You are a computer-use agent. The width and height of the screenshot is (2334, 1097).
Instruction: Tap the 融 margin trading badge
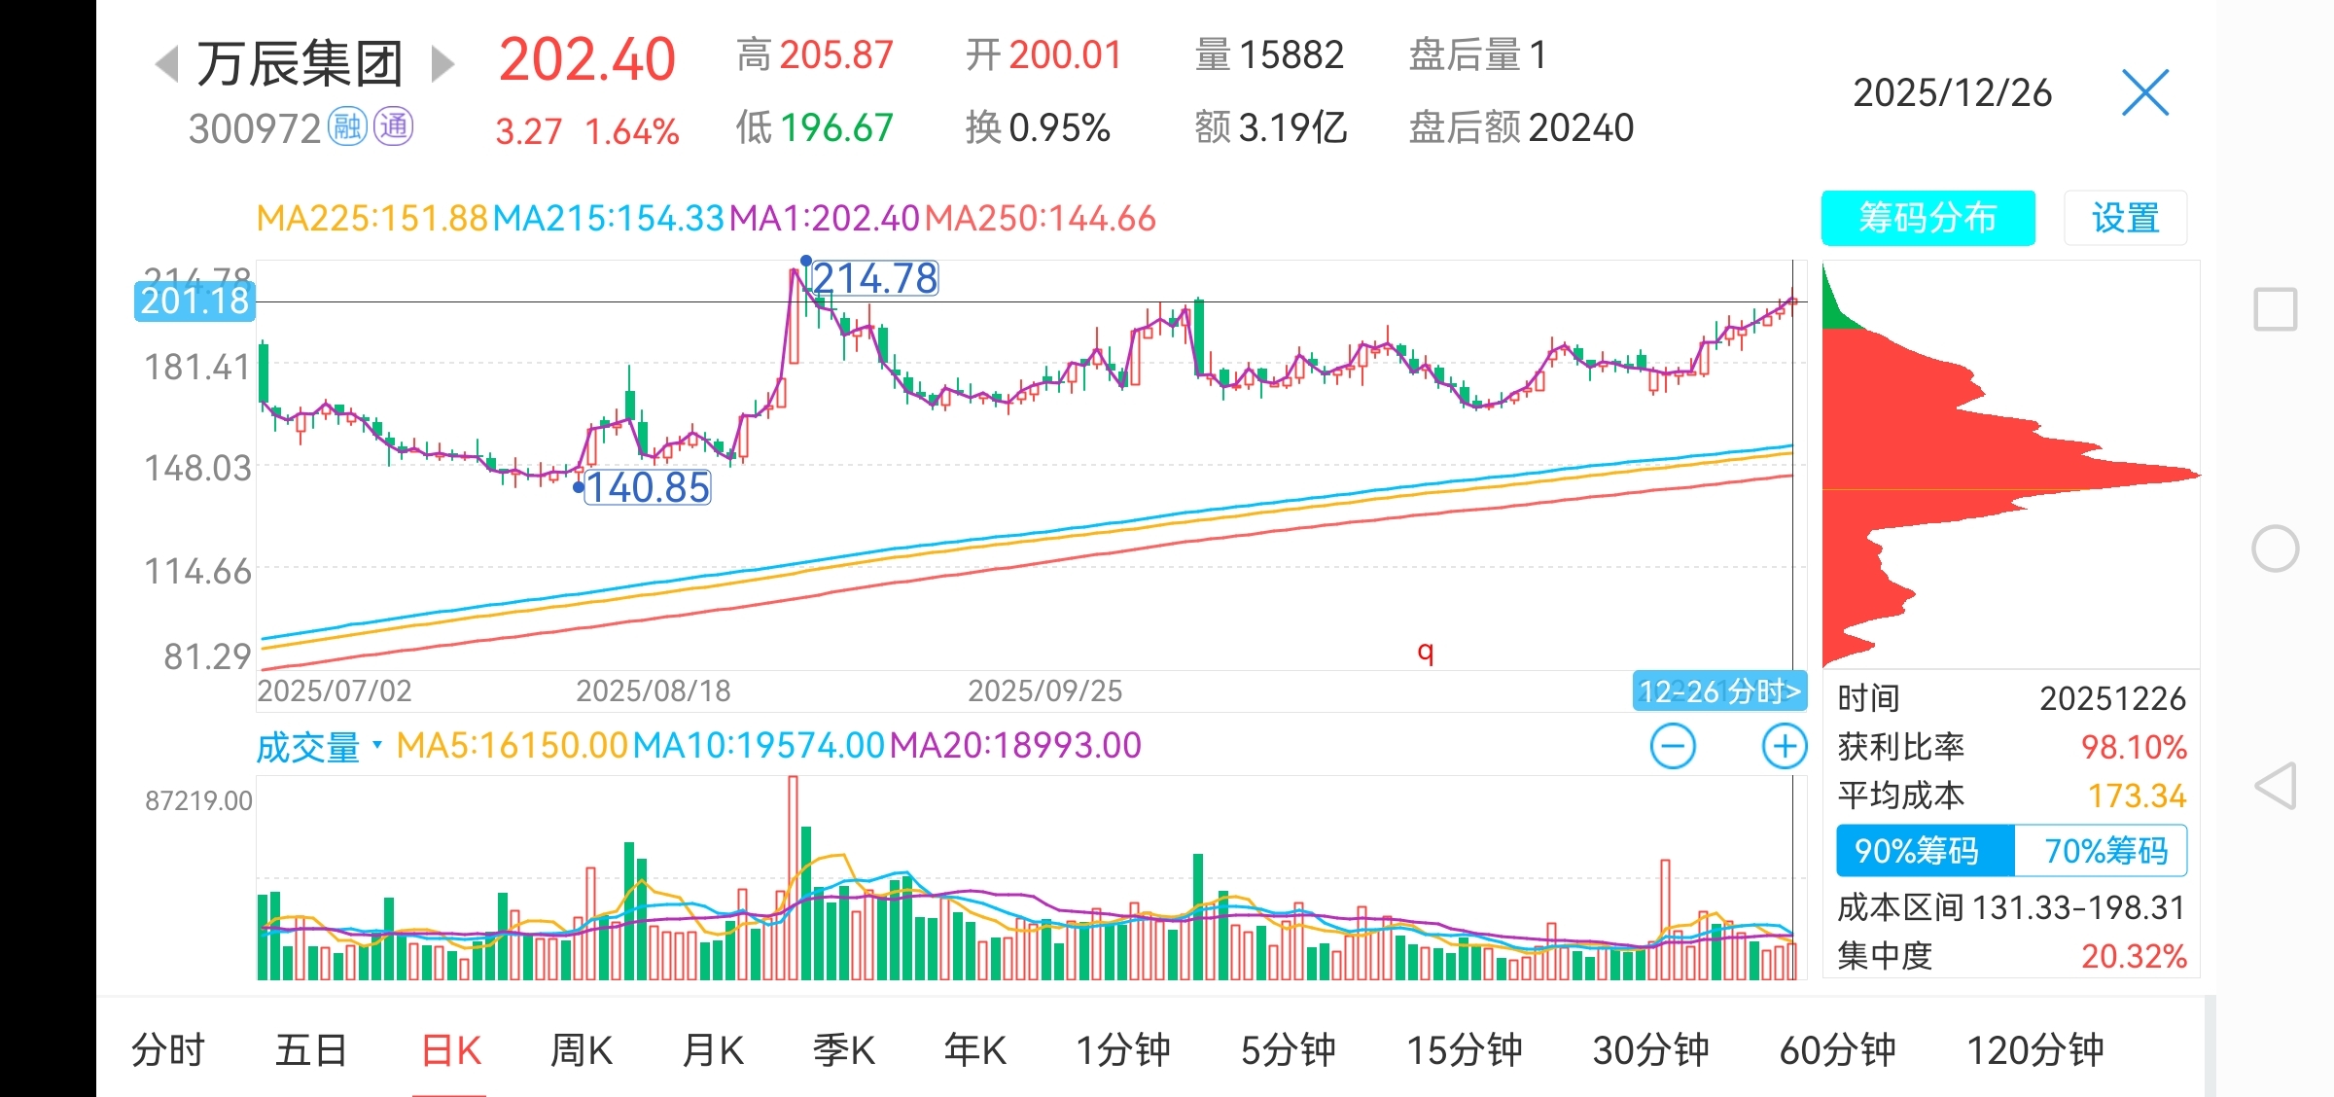click(347, 127)
